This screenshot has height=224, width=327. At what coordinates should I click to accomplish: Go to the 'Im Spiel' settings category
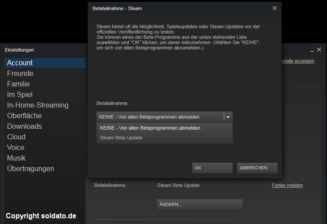(x=45, y=94)
